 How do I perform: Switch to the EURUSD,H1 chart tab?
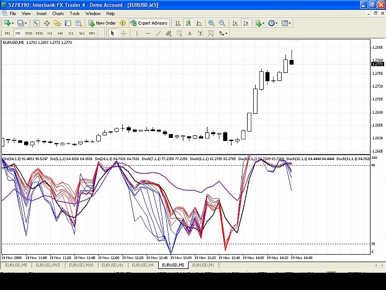(x=112, y=265)
